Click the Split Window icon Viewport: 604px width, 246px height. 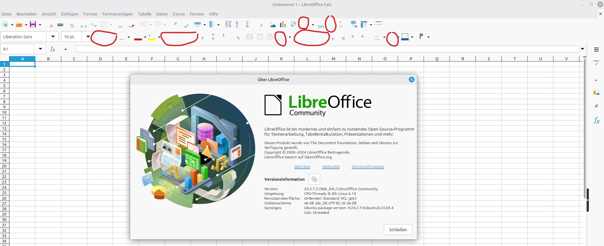click(x=378, y=24)
